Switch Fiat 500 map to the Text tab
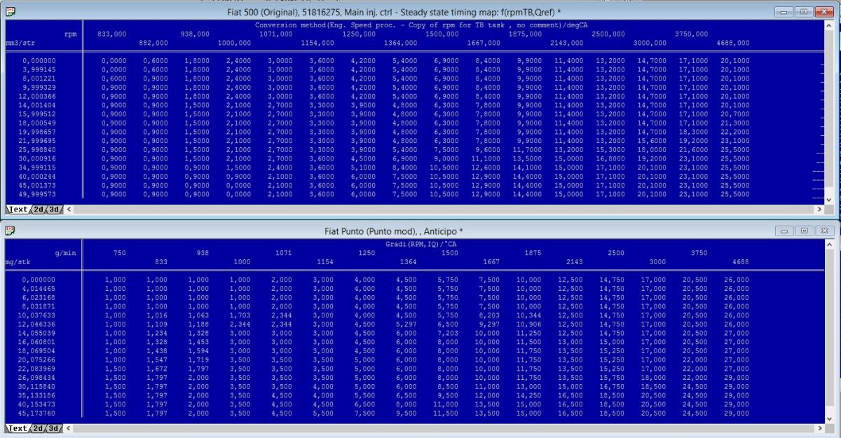The height and width of the screenshot is (438, 841). (18, 209)
